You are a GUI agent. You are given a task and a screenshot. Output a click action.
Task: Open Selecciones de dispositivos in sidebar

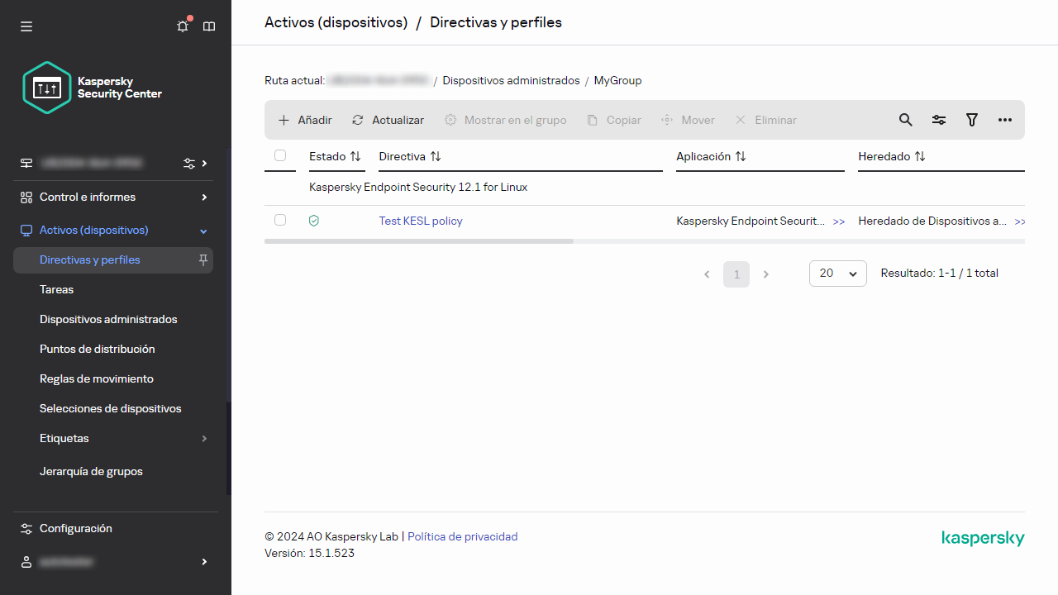[111, 408]
